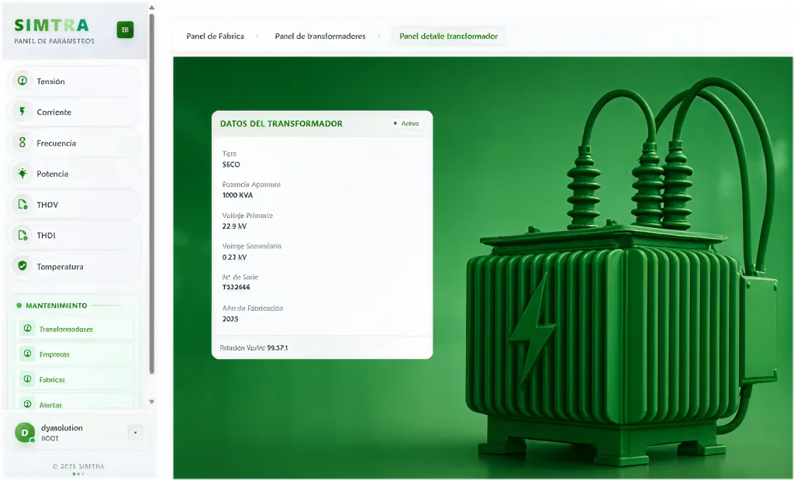794x480 pixels.
Task: Click the SIMTRA logo text
Action: (52, 25)
